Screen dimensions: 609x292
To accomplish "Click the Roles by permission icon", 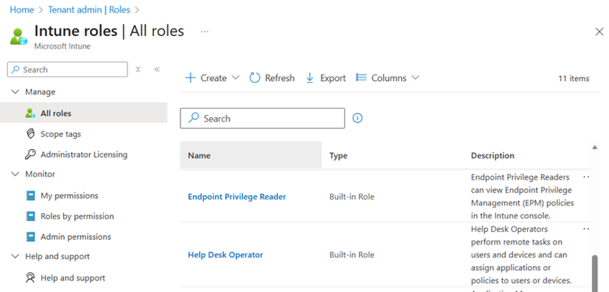I will [30, 216].
